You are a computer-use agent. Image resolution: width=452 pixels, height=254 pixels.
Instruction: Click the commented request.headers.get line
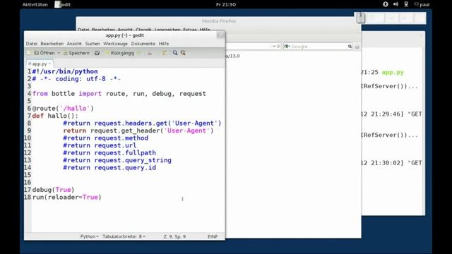pyautogui.click(x=142, y=123)
